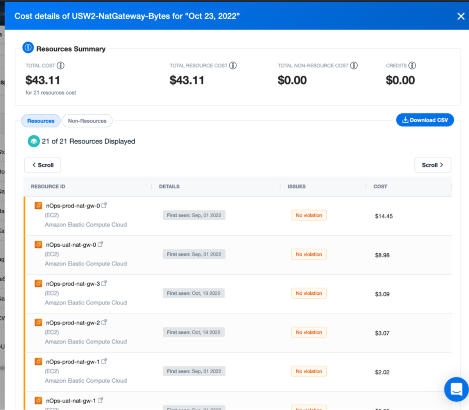Open external link icon for nOps-prod-nat-gw-2
Viewport: 469px width, 410px height.
104,322
